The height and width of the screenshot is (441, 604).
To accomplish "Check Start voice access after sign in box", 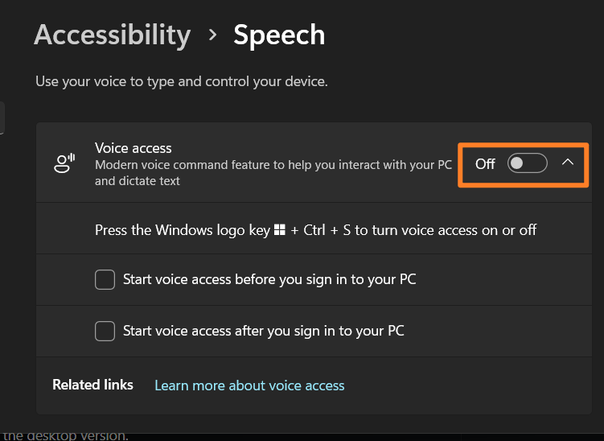I will [105, 331].
